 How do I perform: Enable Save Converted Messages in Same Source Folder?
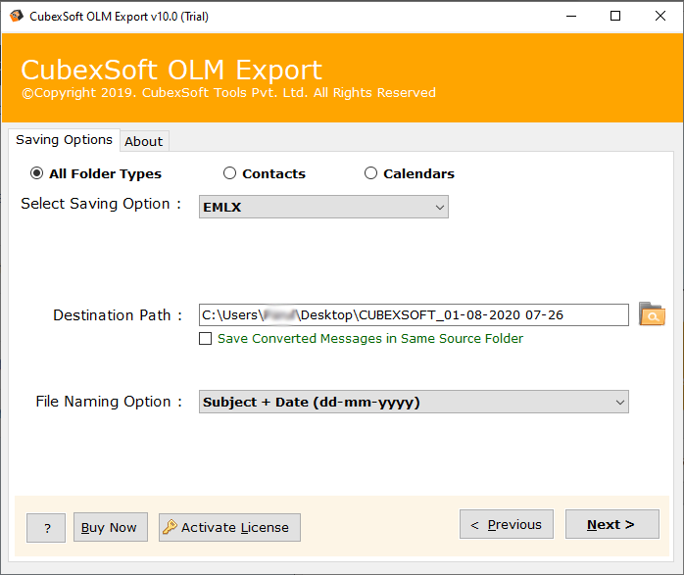coord(206,339)
